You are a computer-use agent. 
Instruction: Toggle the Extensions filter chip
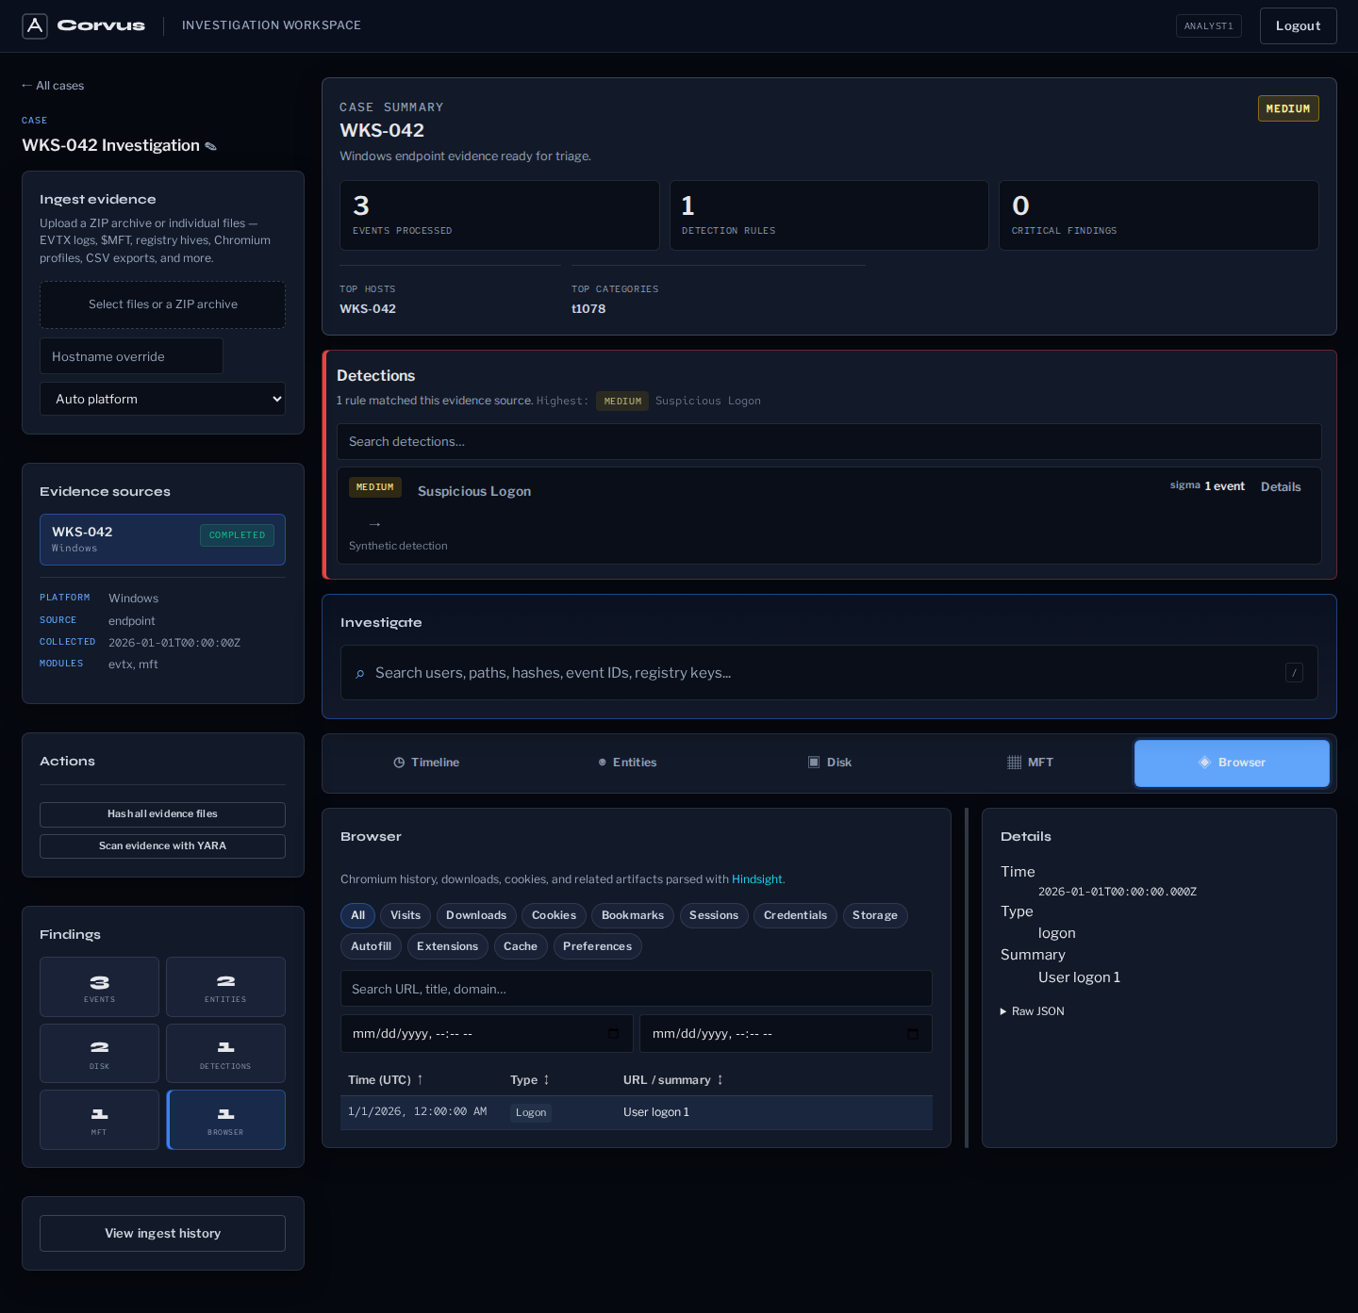point(447,946)
